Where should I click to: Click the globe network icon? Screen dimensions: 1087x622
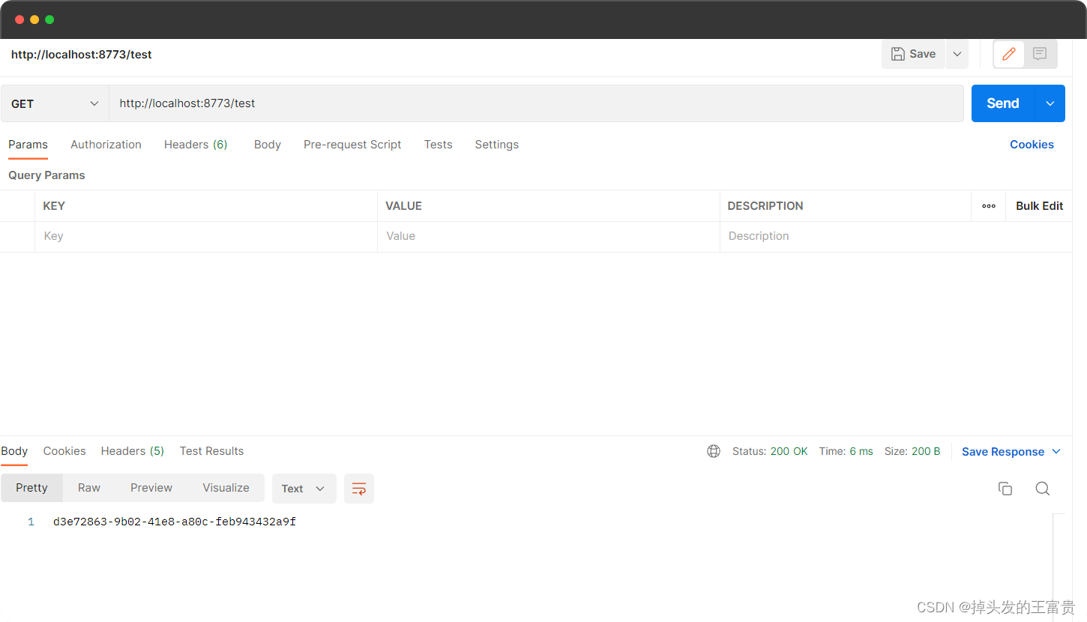[x=714, y=451]
